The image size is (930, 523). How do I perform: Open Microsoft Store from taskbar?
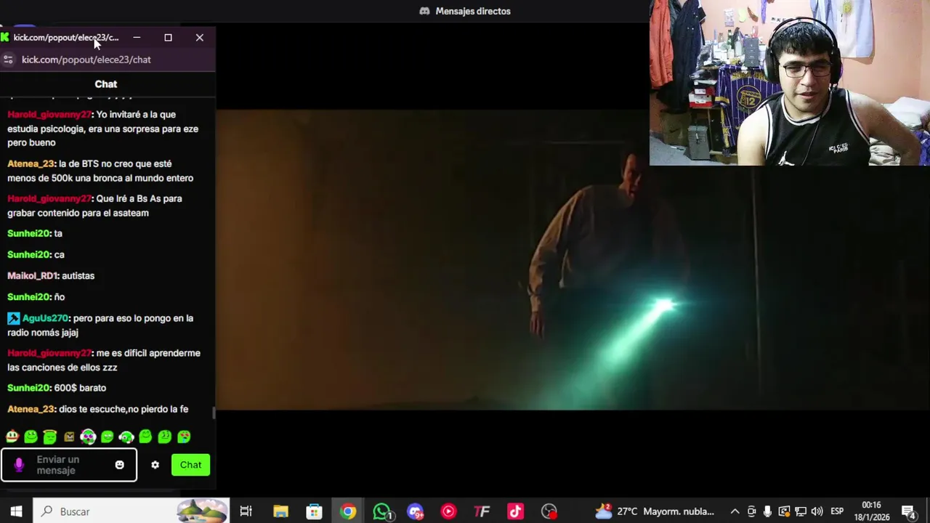coord(314,511)
